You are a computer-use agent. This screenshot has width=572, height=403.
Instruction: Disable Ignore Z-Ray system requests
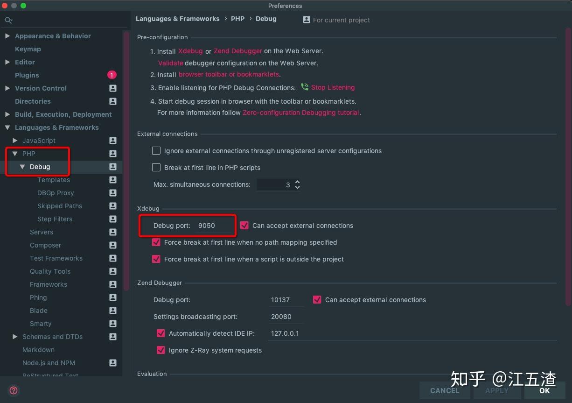pos(161,350)
